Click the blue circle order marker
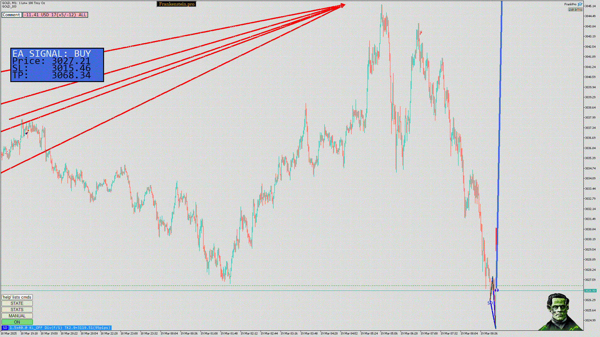Image resolution: width=600 pixels, height=337 pixels. tap(497, 290)
